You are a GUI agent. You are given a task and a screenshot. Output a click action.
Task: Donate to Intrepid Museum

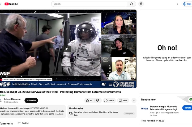(187, 108)
